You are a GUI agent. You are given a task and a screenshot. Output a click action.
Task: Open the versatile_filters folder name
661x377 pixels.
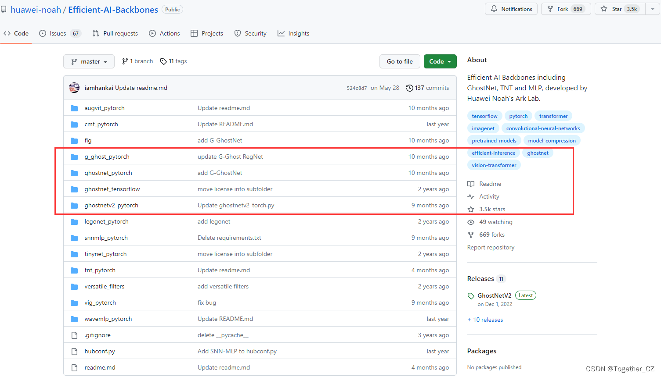104,287
